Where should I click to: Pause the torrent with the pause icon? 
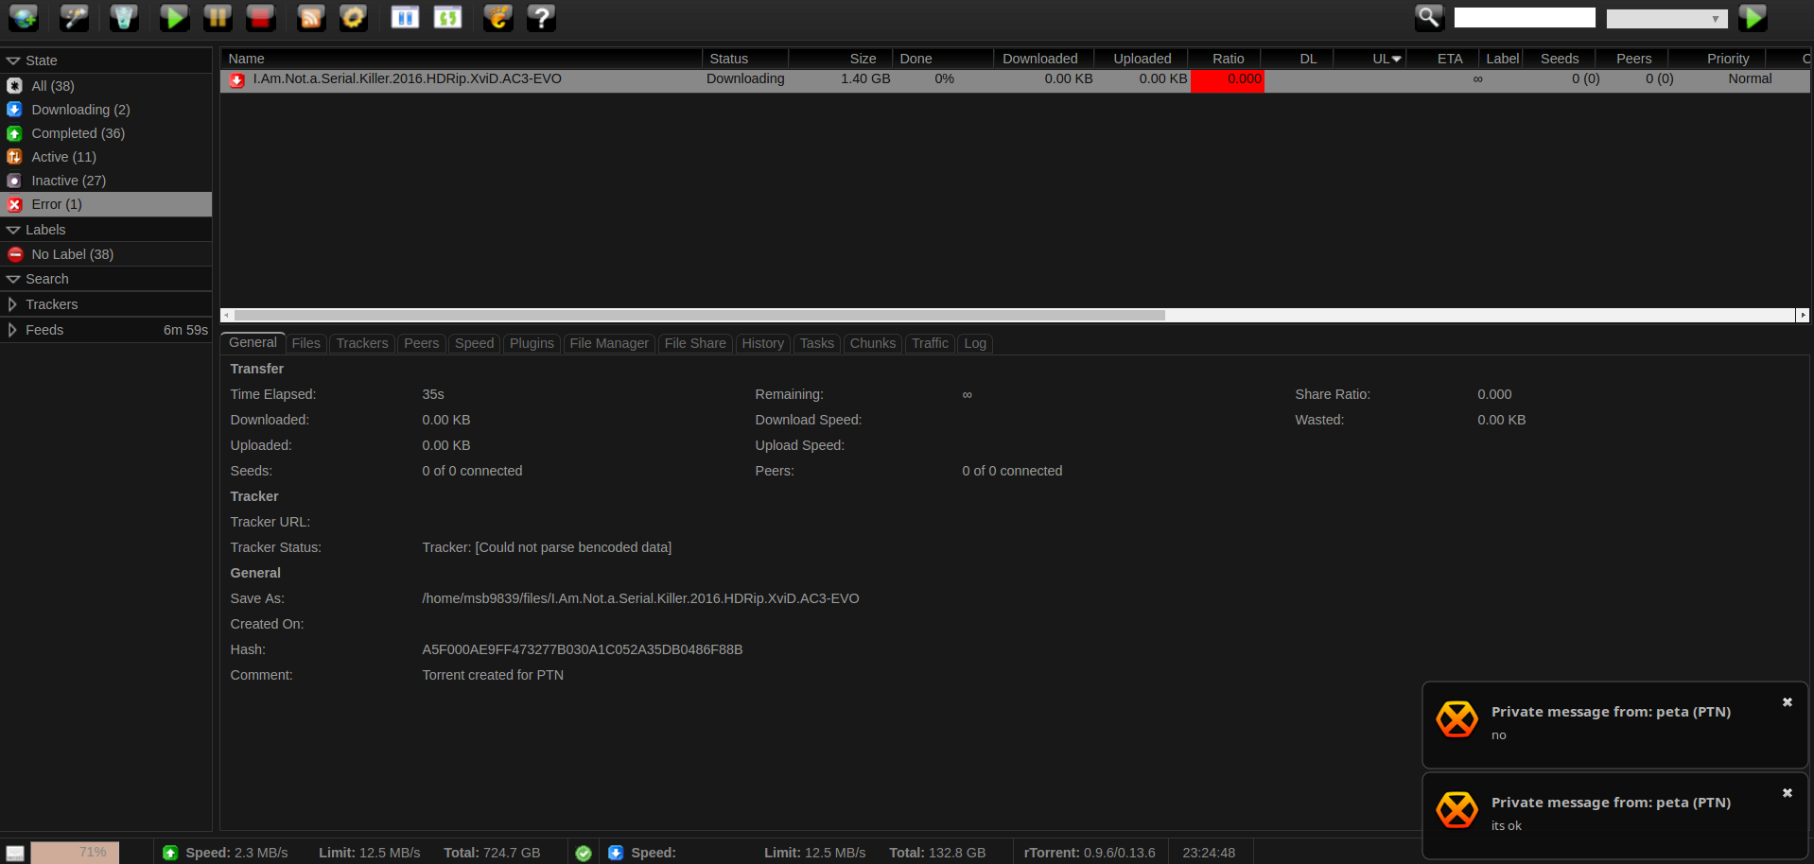pos(218,17)
